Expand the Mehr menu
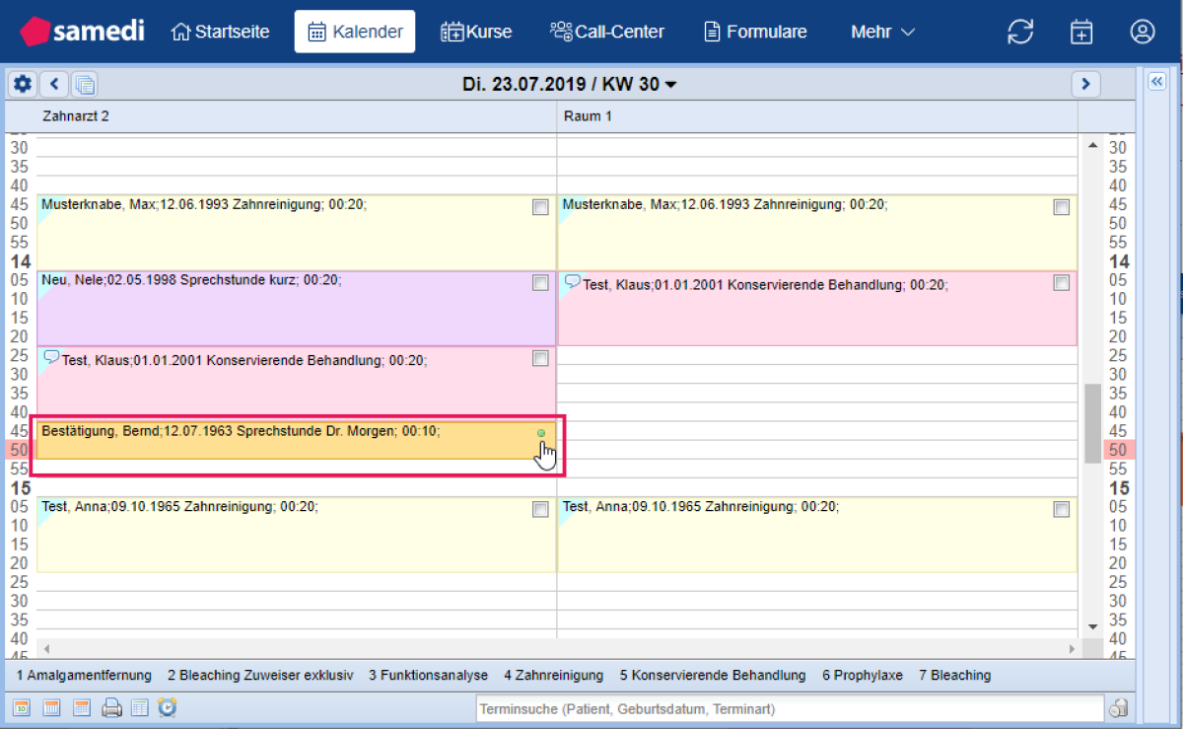 882,32
